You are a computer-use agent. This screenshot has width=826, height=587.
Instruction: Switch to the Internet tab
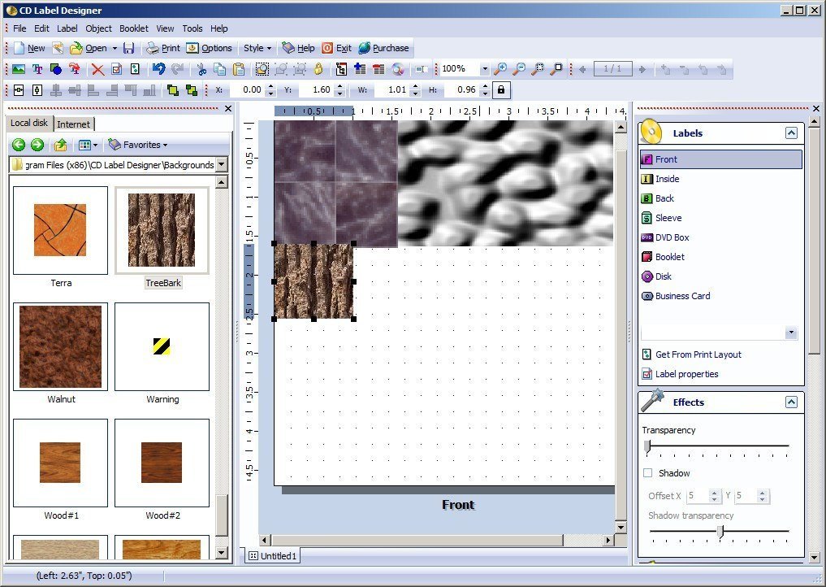pos(75,124)
